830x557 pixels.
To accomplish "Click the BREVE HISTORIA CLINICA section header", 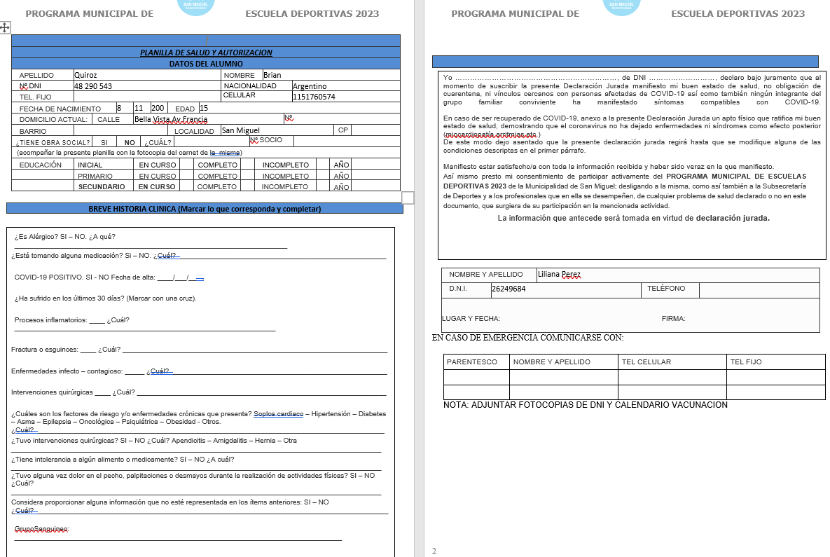I will [x=205, y=209].
